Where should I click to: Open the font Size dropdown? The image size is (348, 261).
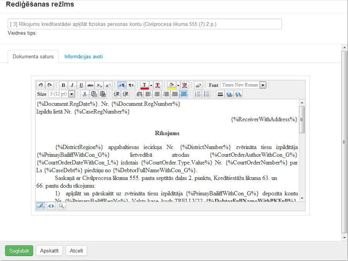(71, 94)
